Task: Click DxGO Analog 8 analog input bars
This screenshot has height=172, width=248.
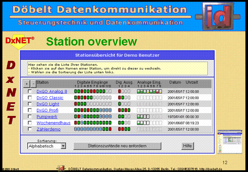Action: coord(149,91)
